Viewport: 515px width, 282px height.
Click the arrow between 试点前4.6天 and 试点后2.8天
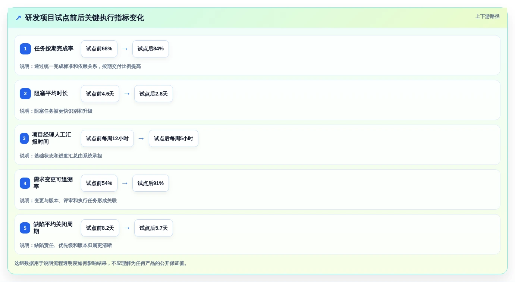tap(127, 94)
